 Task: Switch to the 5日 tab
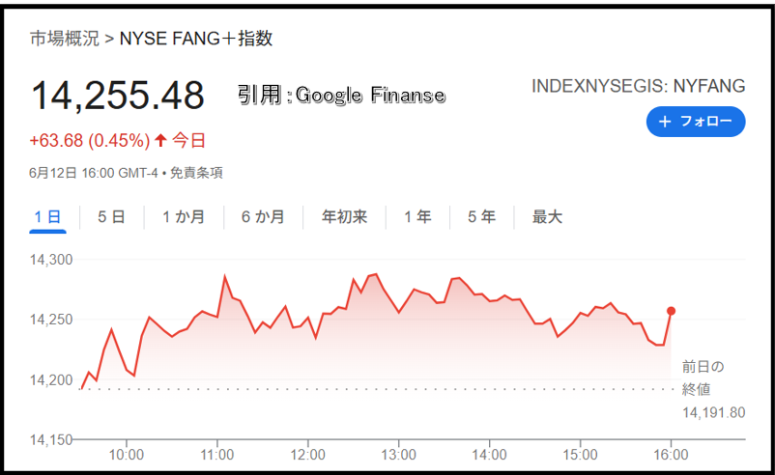tap(111, 217)
